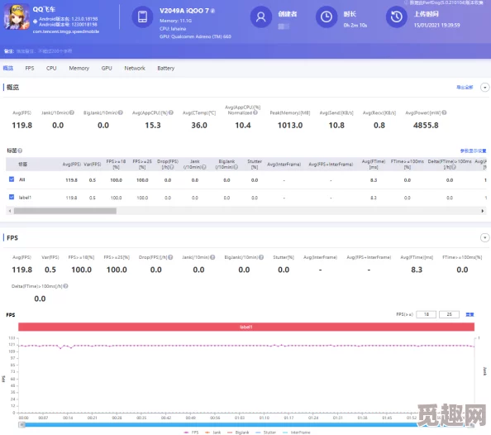Click the chart timeline range slider
The height and width of the screenshot is (435, 491).
[x=246, y=424]
